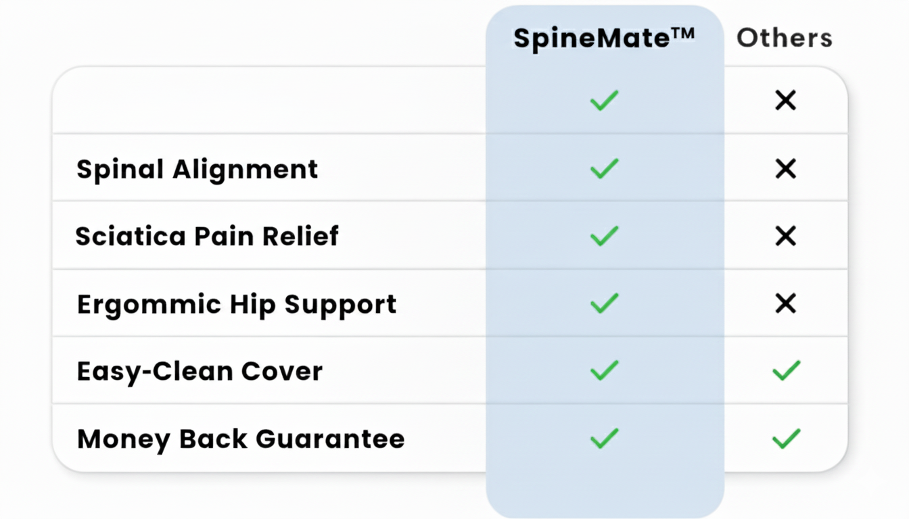Viewport: 909px width, 519px height.
Task: Select SpineMate's checkmark for Money Back Guarantee
Action: 604,438
